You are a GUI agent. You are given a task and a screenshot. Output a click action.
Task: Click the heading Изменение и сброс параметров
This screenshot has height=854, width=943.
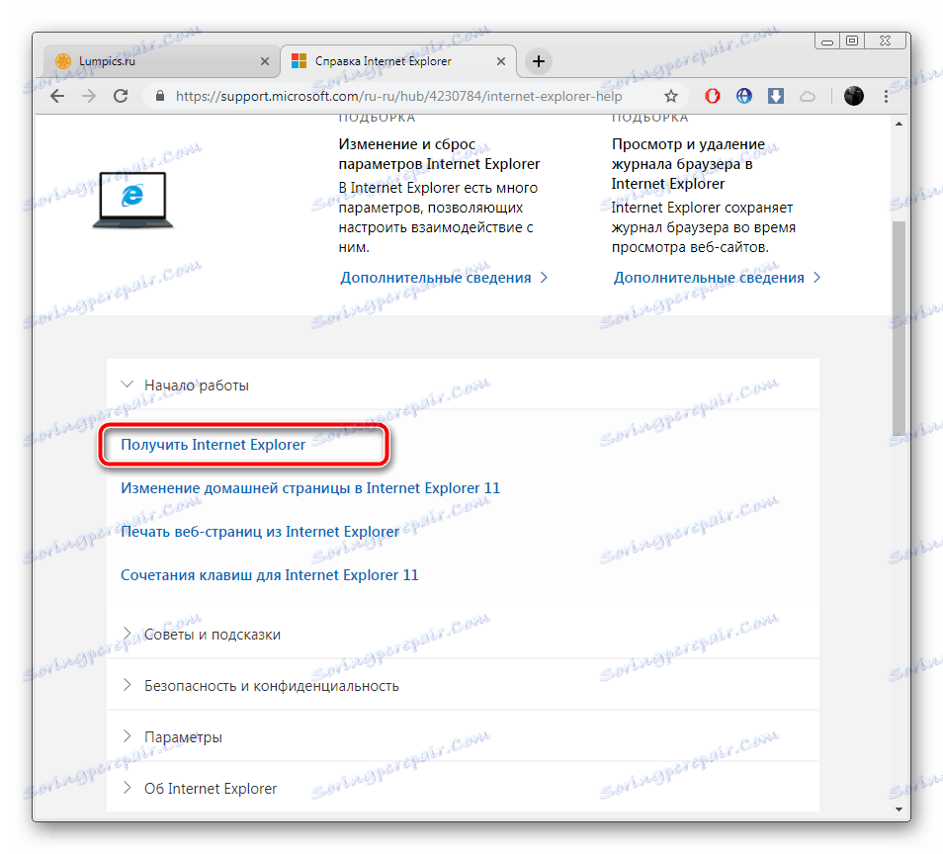point(439,154)
